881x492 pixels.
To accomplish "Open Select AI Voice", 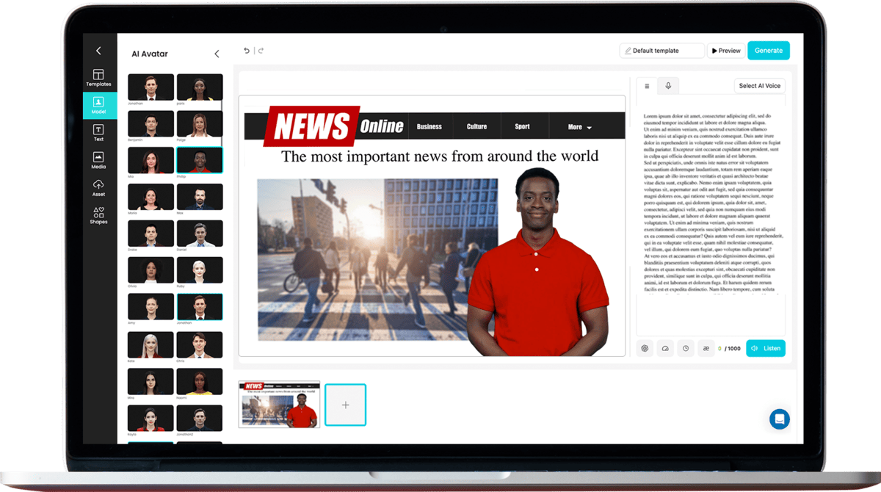I will point(760,85).
